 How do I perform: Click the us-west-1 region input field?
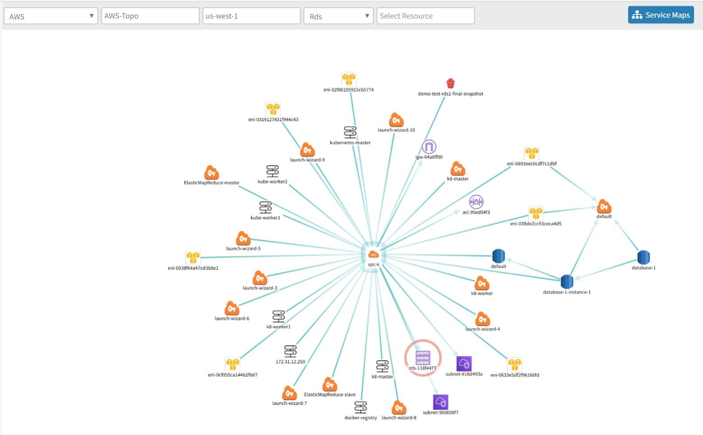(251, 15)
